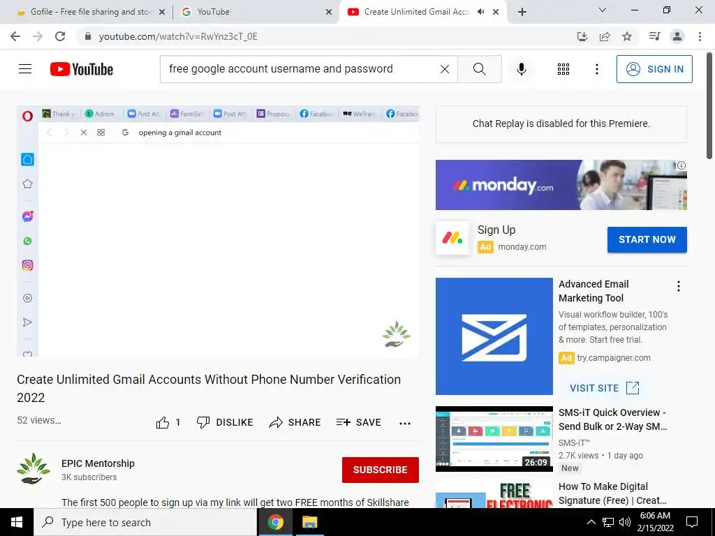
Task: Share the video using SHARE button
Action: pos(295,422)
